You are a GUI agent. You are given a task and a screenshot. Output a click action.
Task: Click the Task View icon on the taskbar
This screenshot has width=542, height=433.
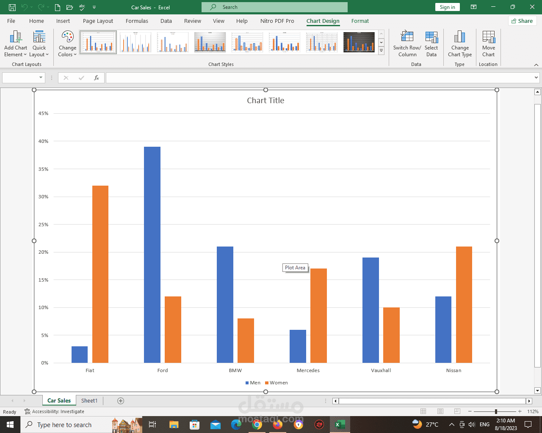point(152,425)
